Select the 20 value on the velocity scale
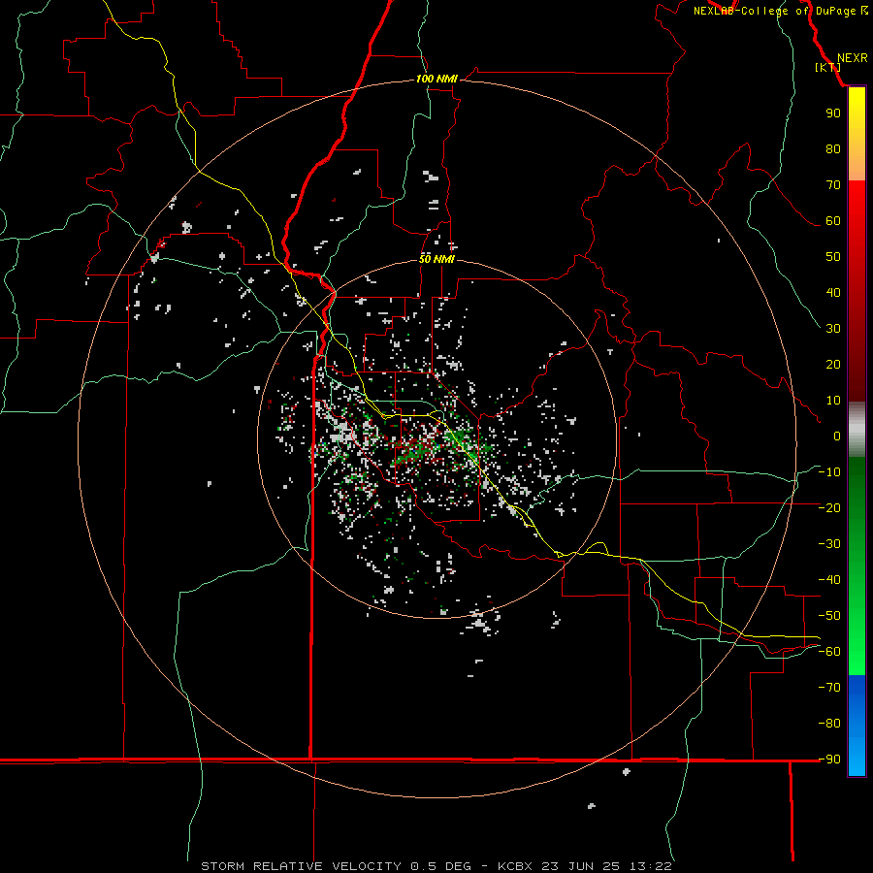This screenshot has width=873, height=873. point(833,364)
